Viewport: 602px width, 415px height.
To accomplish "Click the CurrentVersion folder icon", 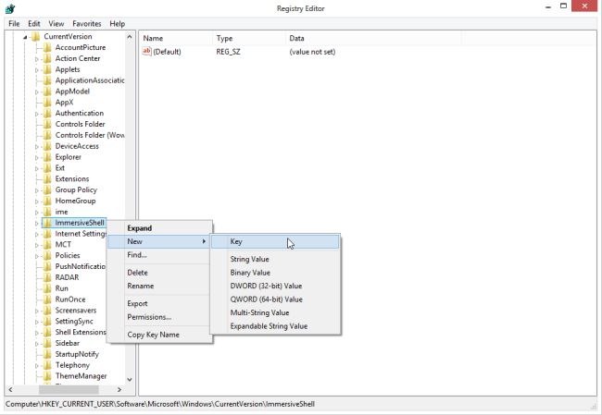I will tap(36, 36).
